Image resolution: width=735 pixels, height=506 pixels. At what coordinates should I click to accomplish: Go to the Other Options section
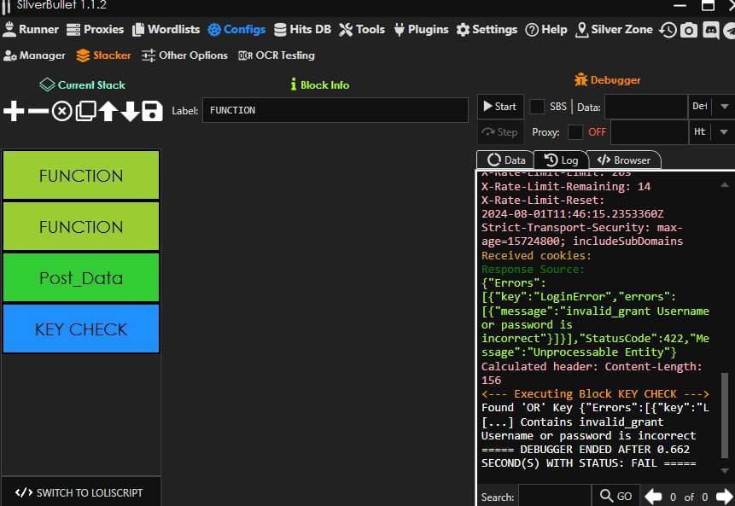[184, 55]
